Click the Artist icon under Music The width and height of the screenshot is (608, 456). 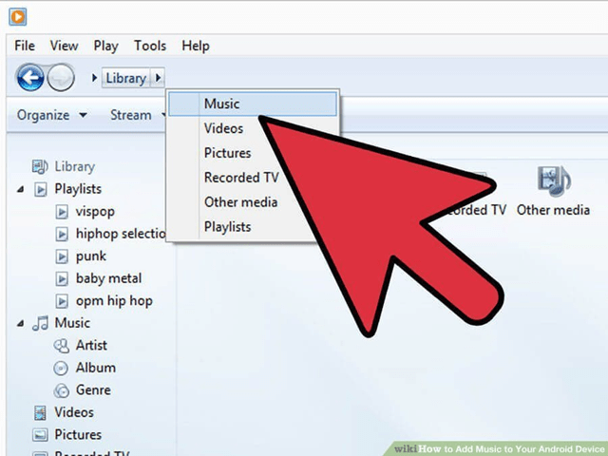(61, 346)
